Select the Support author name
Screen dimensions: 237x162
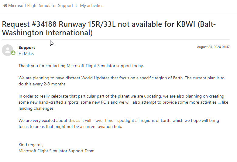27,47
